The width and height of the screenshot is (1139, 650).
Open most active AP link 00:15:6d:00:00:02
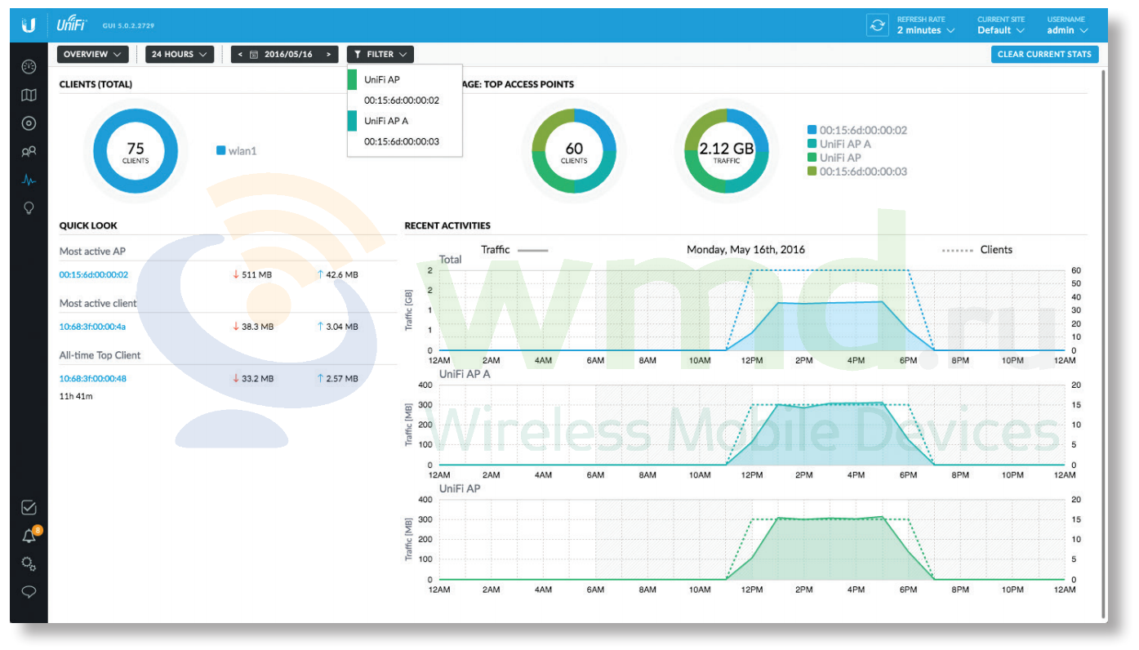94,274
